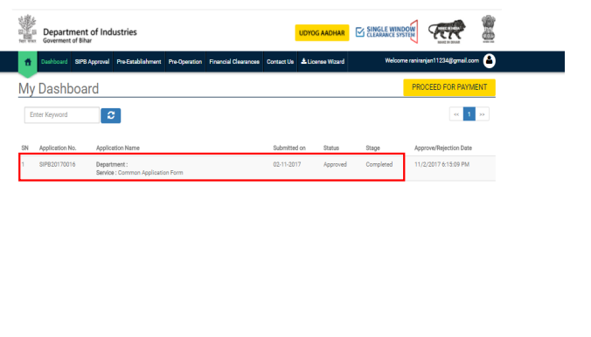Open the Single Window Clearance System logo
The height and width of the screenshot is (337, 591).
(386, 31)
